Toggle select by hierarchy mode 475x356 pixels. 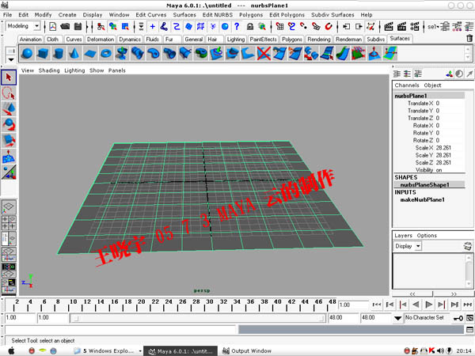(x=101, y=27)
